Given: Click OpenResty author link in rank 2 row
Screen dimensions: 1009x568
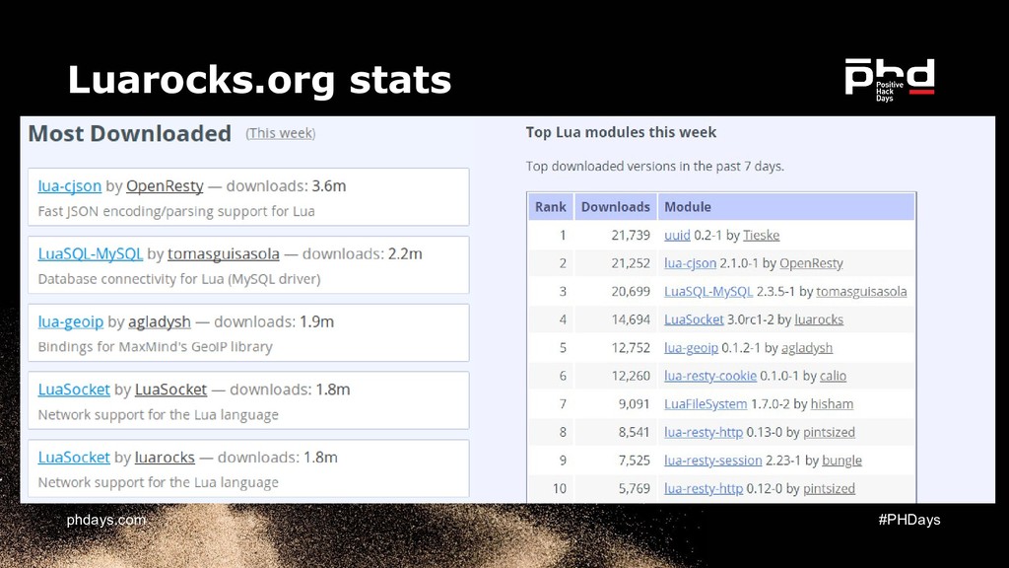Looking at the screenshot, I should [x=811, y=263].
